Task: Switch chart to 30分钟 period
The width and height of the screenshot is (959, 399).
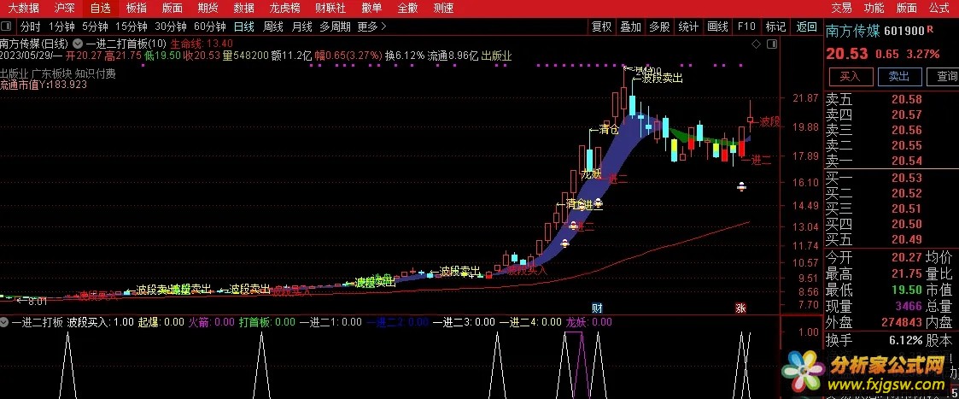Action: coord(171,27)
